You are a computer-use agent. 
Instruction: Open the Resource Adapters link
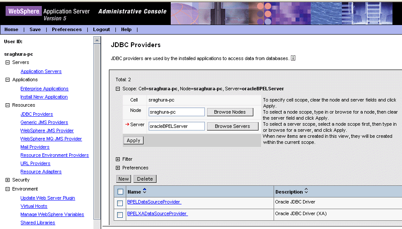41,172
